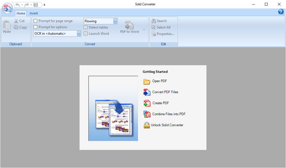Click the Unlock Solid Converter padlock icon
286x168 pixels.
[x=147, y=125]
